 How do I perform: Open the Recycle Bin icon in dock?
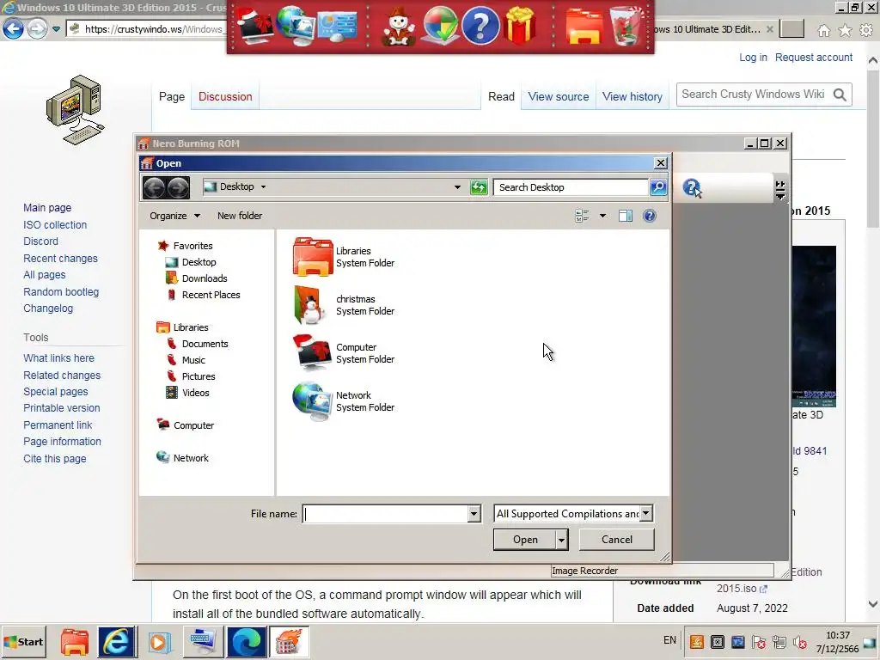point(627,25)
